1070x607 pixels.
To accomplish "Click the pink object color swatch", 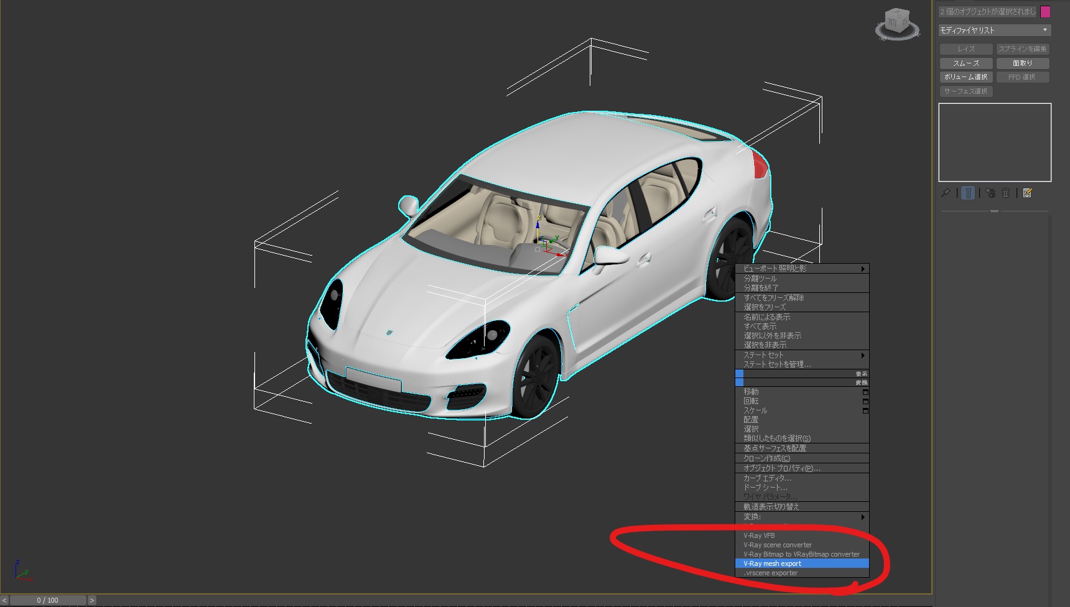I will click(1045, 12).
